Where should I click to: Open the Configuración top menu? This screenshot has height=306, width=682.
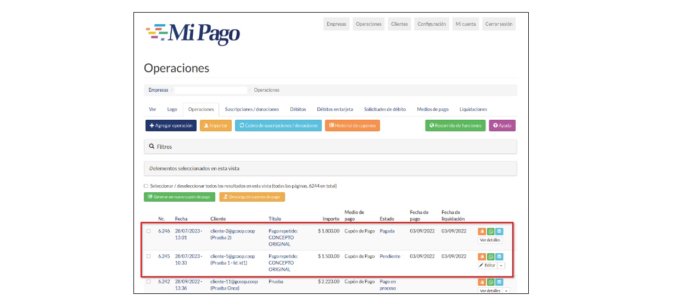pyautogui.click(x=432, y=24)
